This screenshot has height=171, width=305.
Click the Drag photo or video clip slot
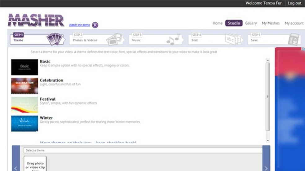coord(35,164)
